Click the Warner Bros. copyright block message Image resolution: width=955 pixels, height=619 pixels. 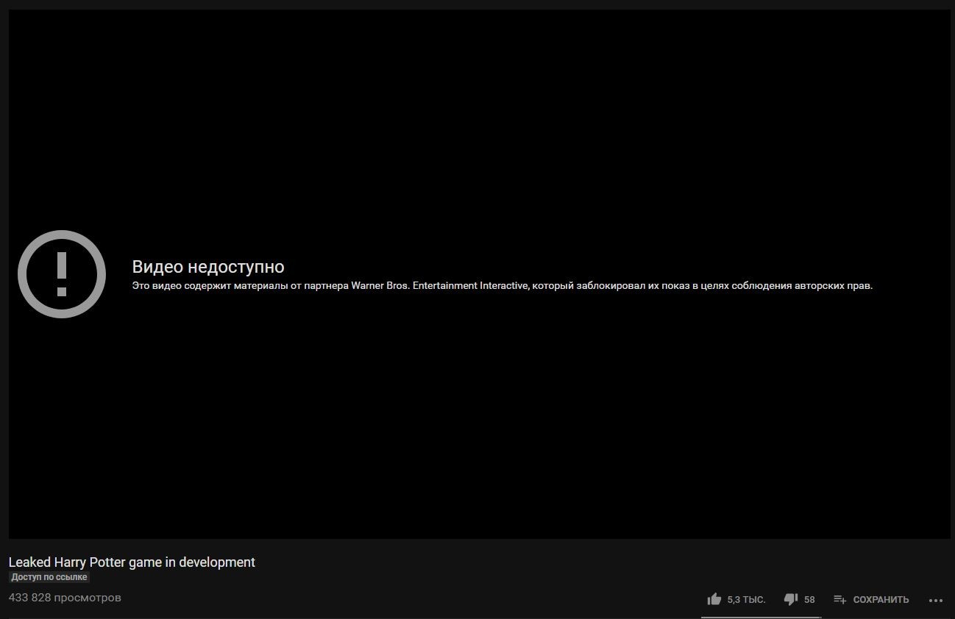pos(503,286)
